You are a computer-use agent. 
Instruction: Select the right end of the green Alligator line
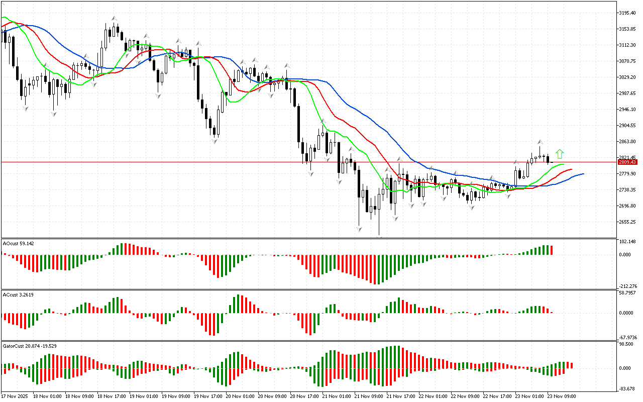tap(564, 164)
